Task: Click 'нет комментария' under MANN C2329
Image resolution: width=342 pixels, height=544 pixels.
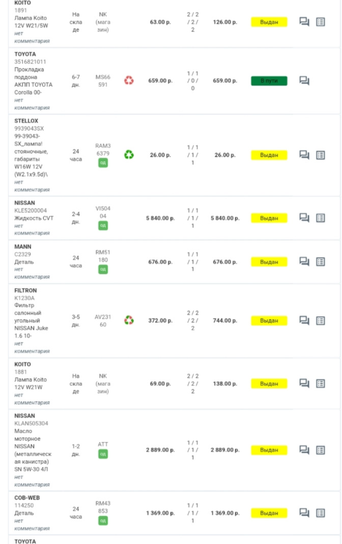Action: click(32, 273)
